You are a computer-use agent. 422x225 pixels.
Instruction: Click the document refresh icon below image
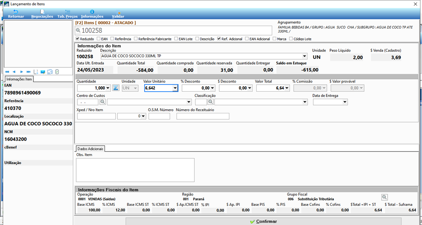(x=35, y=72)
